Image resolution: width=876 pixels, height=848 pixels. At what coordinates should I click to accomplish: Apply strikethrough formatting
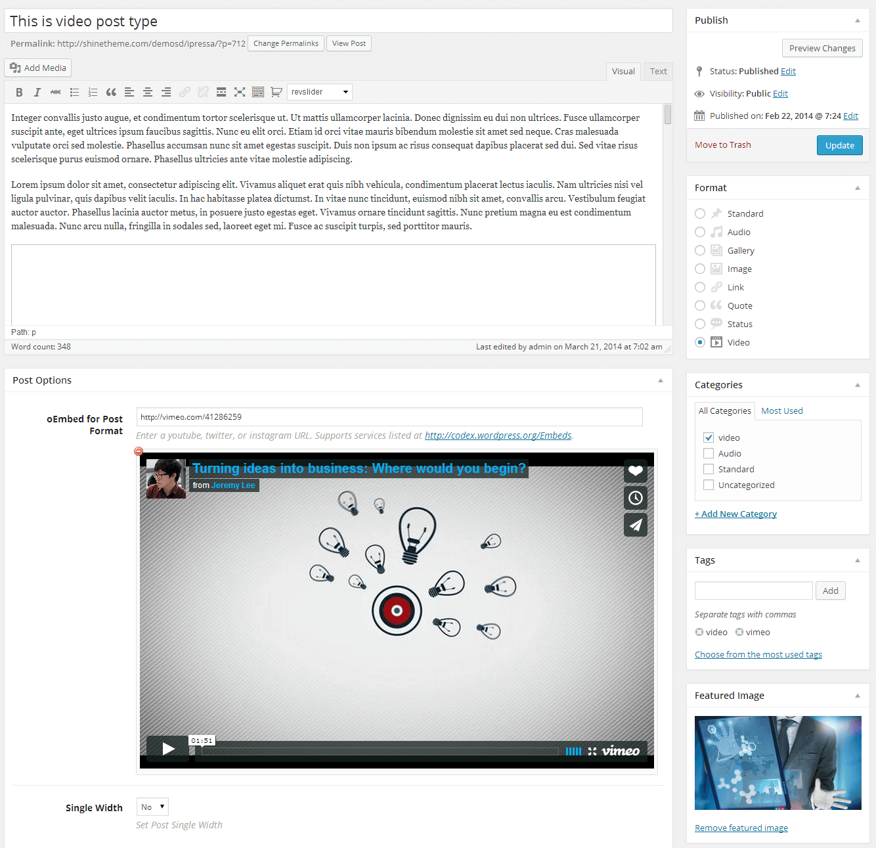[x=56, y=92]
